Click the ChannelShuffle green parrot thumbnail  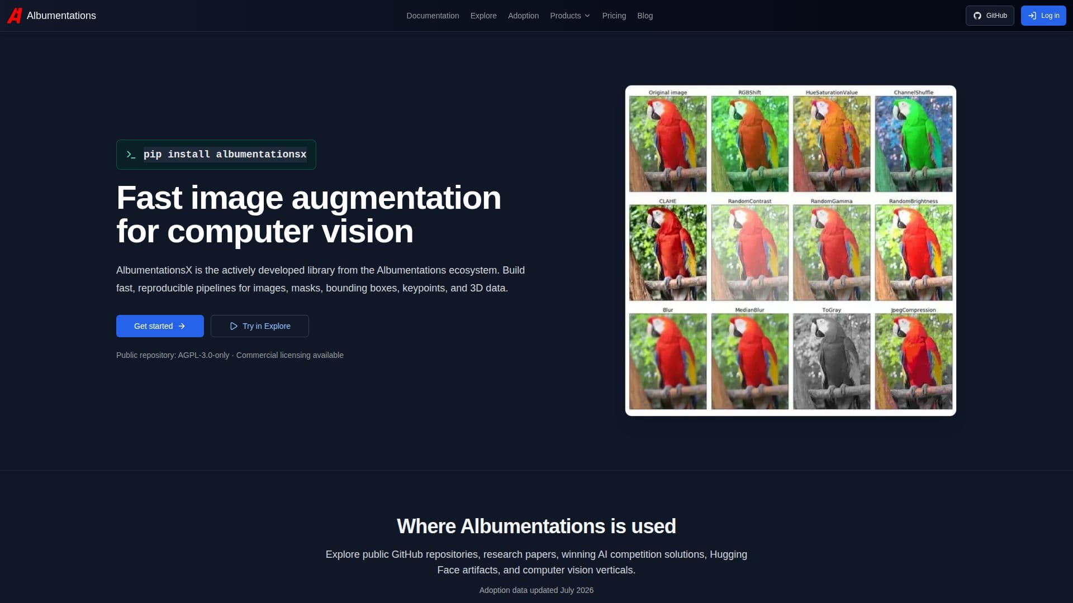click(x=914, y=144)
